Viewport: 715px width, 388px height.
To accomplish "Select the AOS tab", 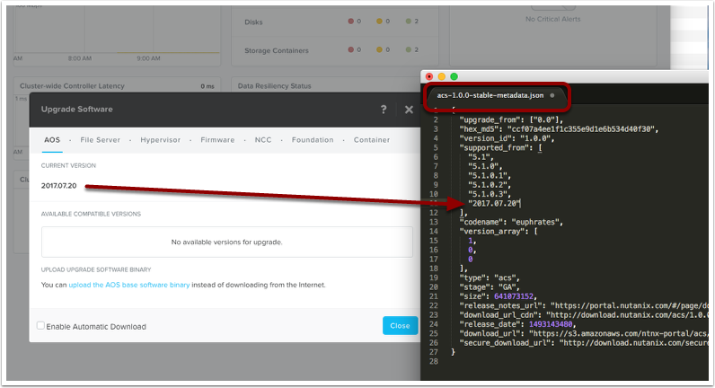I will point(52,140).
